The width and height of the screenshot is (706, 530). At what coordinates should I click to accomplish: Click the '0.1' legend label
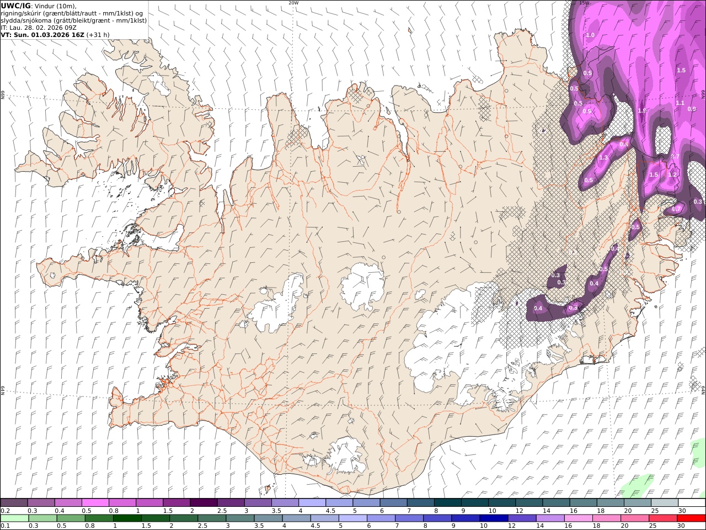[4, 526]
